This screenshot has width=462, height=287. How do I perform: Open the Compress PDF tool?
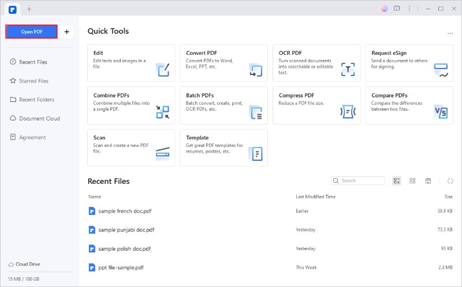(316, 105)
